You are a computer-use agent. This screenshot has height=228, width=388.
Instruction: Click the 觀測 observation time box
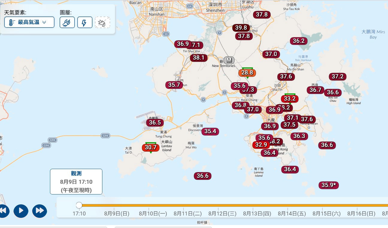(76, 182)
